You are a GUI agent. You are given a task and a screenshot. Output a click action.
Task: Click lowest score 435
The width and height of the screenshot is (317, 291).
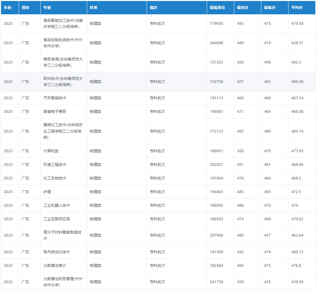click(267, 282)
